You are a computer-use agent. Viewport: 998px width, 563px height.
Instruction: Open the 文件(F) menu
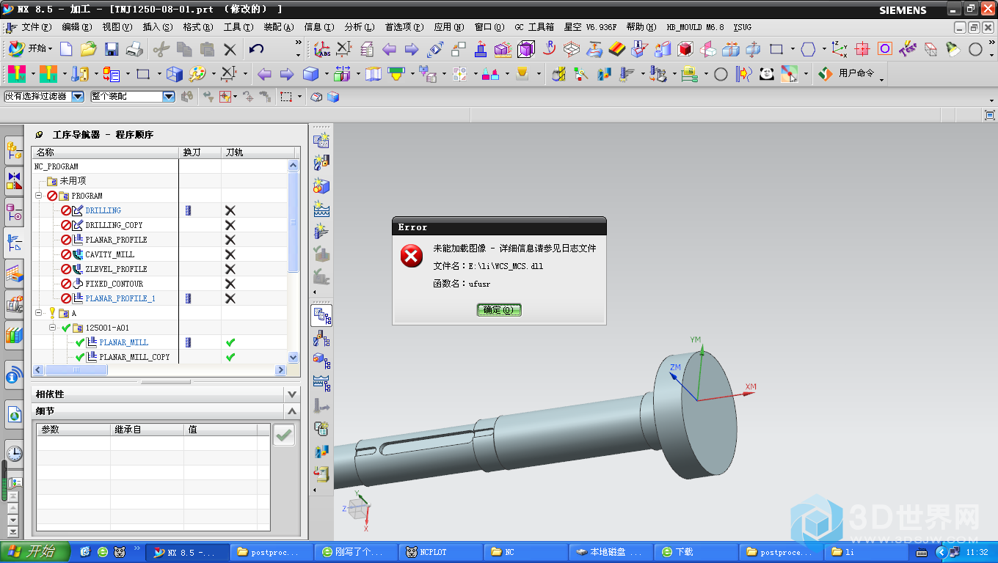tap(36, 27)
